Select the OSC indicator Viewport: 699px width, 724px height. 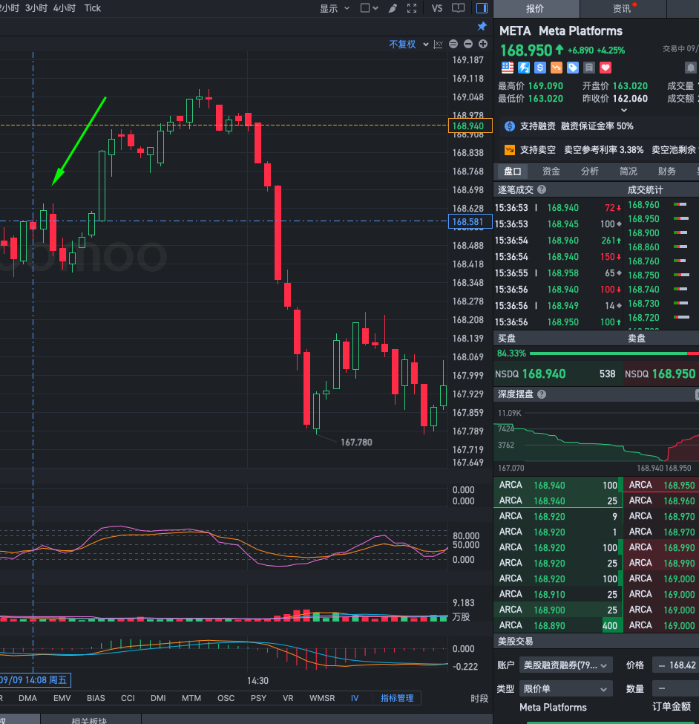[226, 698]
